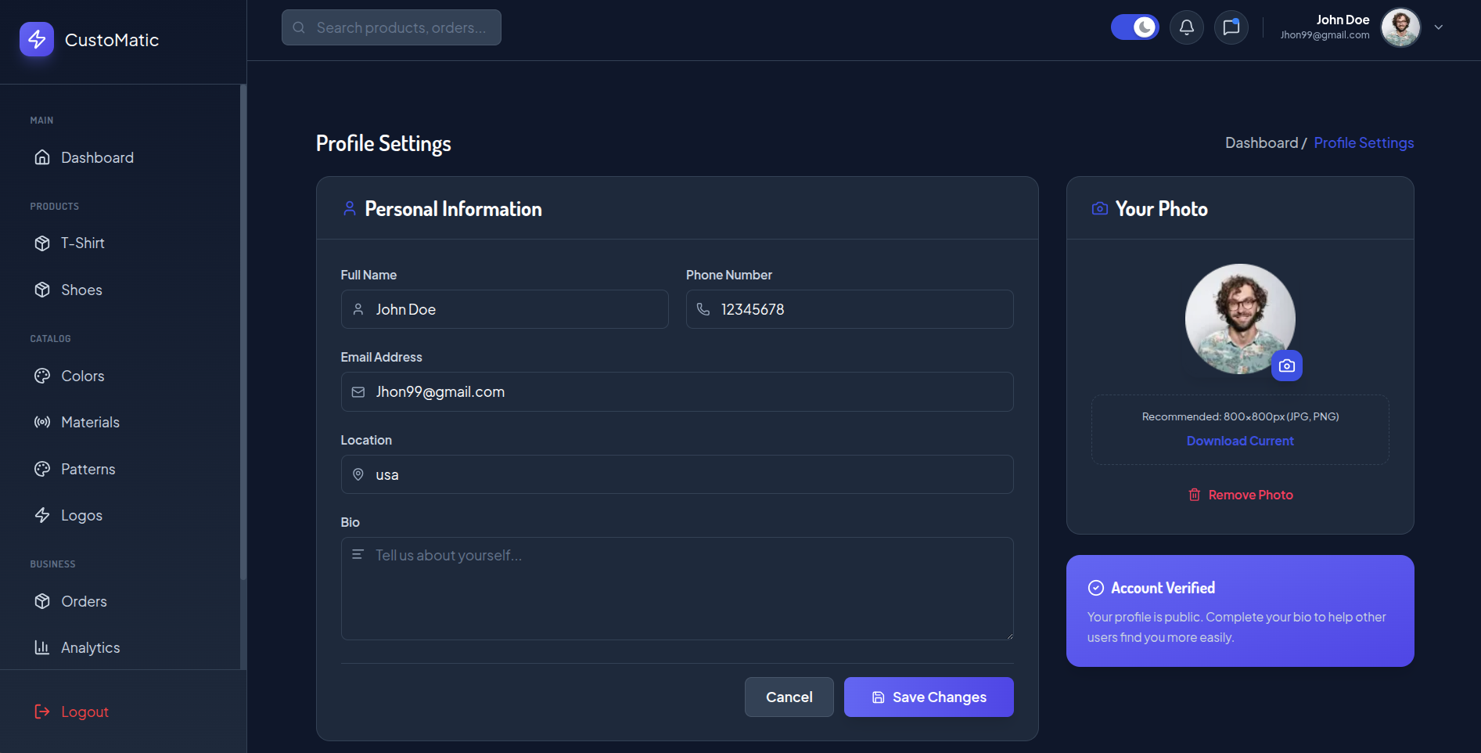Click the trash icon beside Remove Photo
Image resolution: width=1481 pixels, height=753 pixels.
[1195, 495]
